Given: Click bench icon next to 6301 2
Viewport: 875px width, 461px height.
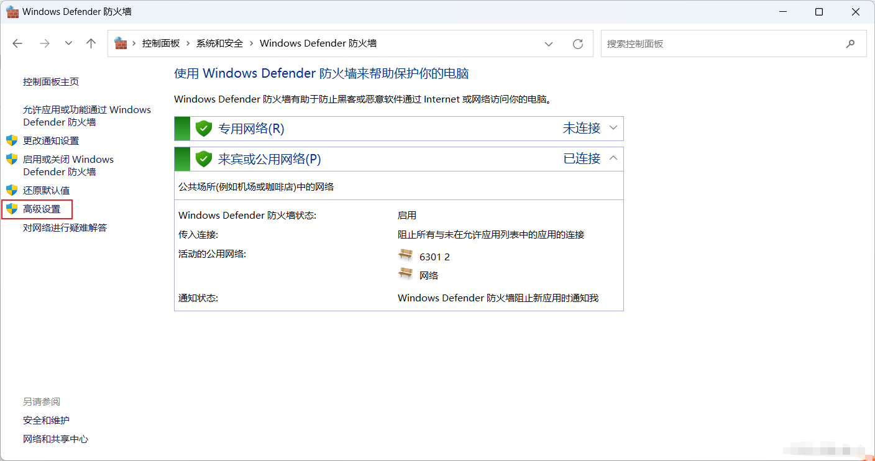Looking at the screenshot, I should pos(405,255).
